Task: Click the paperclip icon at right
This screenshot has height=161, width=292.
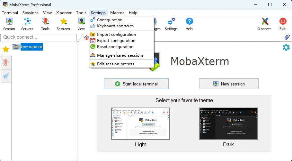Action: click(x=287, y=37)
